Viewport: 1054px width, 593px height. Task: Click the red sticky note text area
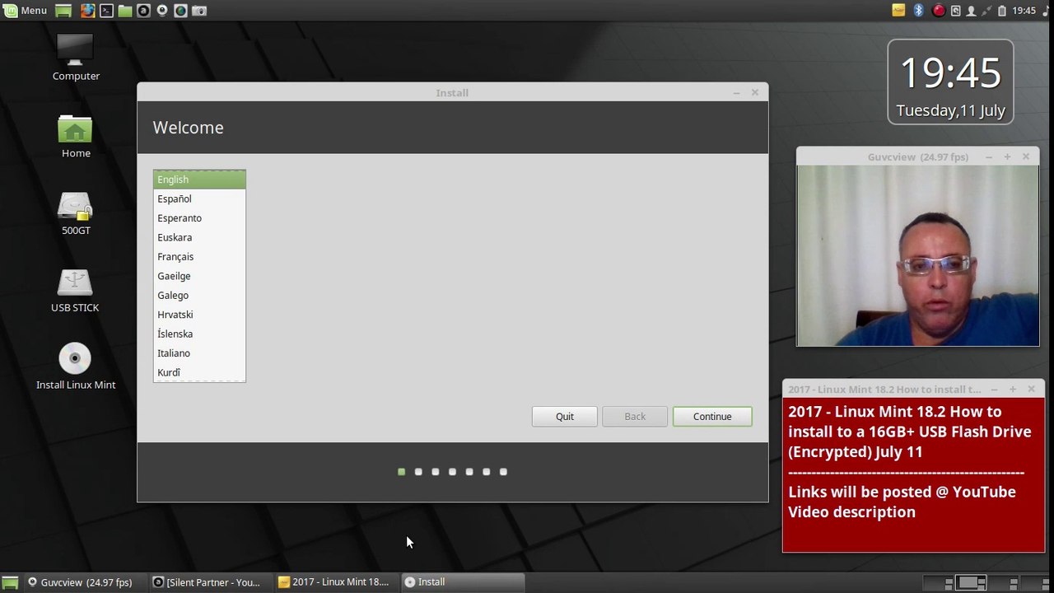913,475
